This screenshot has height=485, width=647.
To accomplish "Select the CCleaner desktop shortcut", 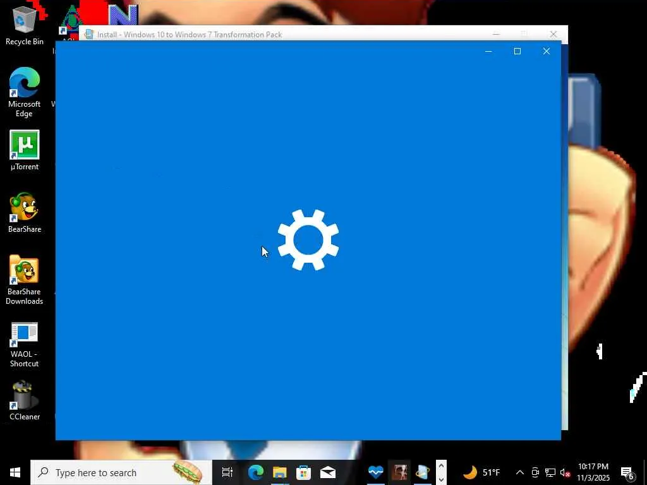I will (25, 400).
